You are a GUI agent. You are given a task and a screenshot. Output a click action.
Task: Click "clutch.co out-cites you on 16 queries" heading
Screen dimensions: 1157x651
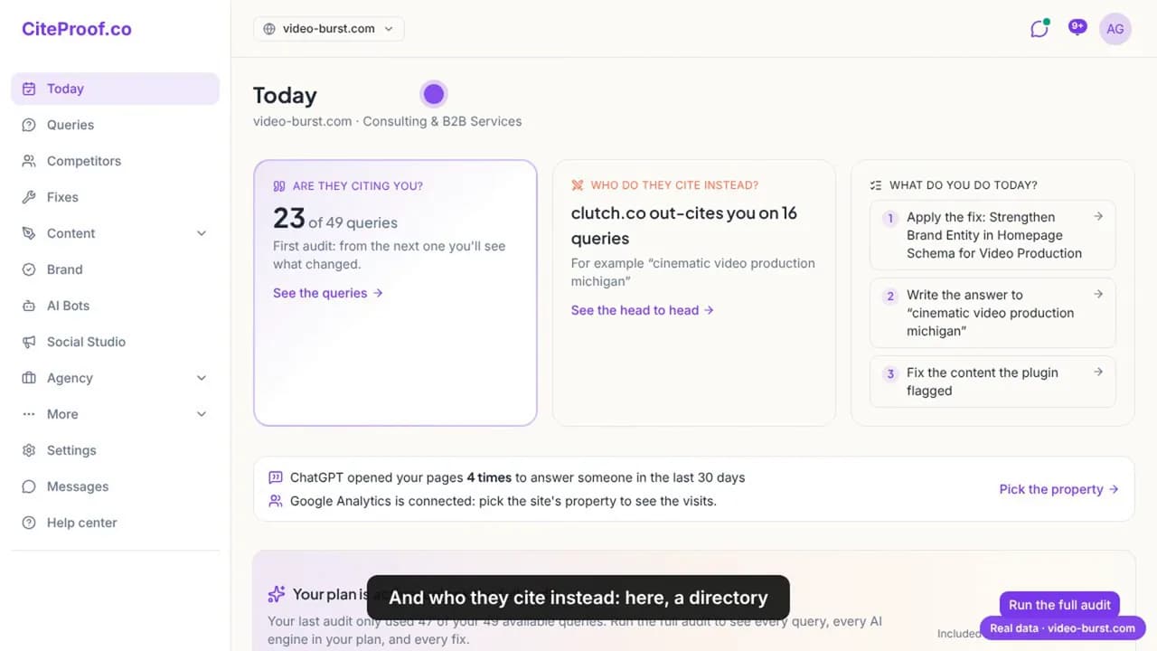point(684,226)
